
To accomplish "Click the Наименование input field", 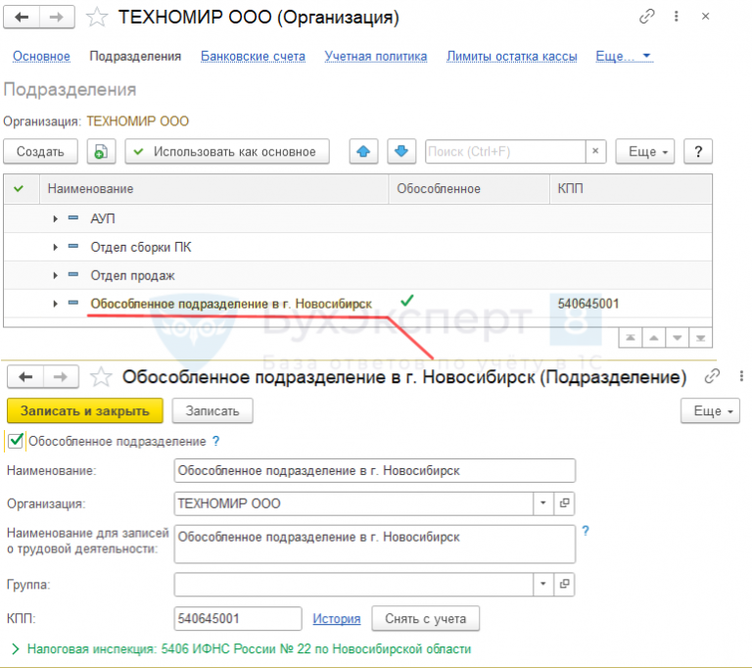I will pos(375,470).
